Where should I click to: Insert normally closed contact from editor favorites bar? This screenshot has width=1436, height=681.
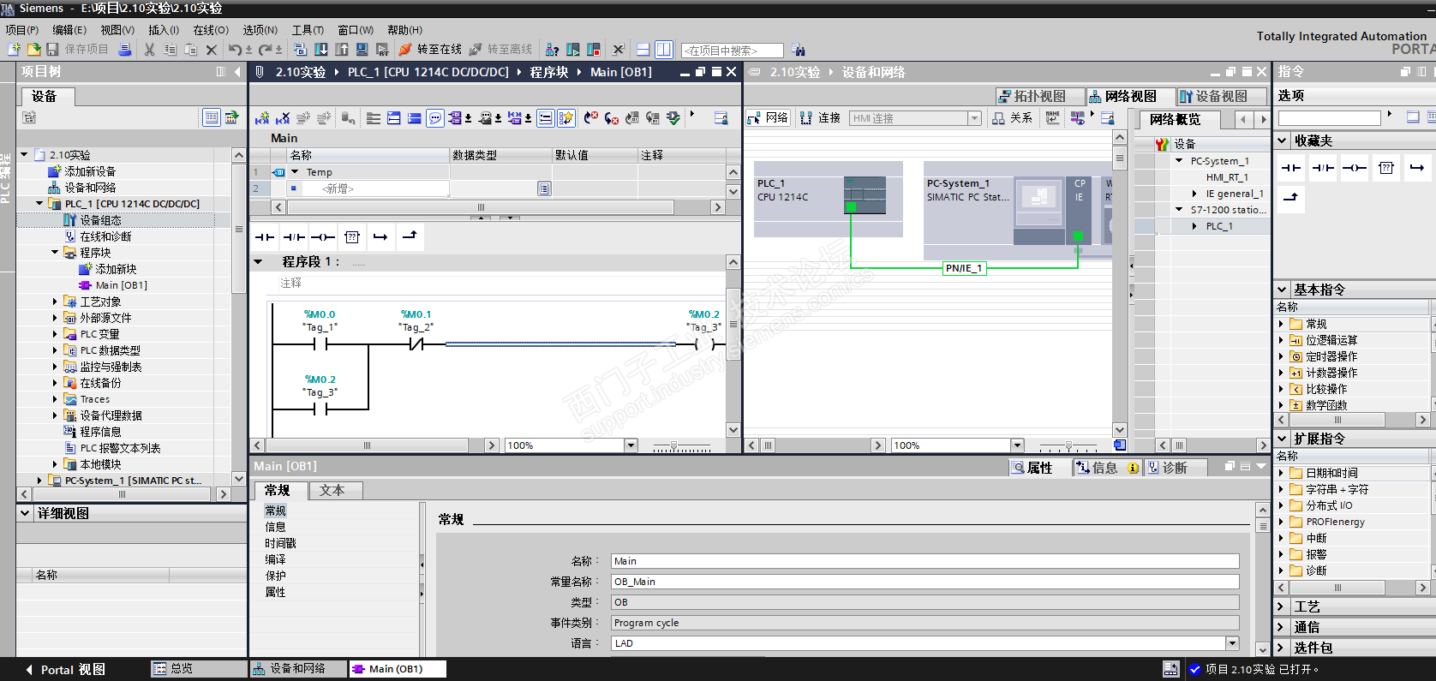[294, 237]
